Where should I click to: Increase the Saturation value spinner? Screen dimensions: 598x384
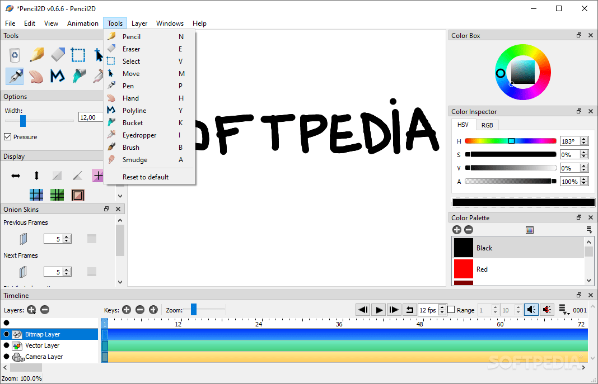coord(584,152)
